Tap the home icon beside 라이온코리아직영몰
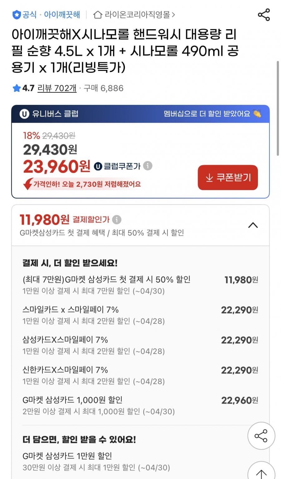The width and height of the screenshot is (281, 479). 98,15
